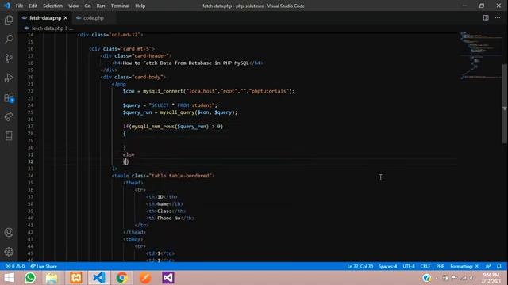Click the errors and warnings status indicator
508x285 pixels.
point(15,266)
